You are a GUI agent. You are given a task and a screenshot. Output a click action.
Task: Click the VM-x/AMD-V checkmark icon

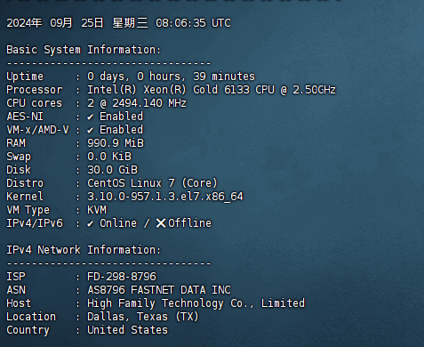[x=91, y=131]
